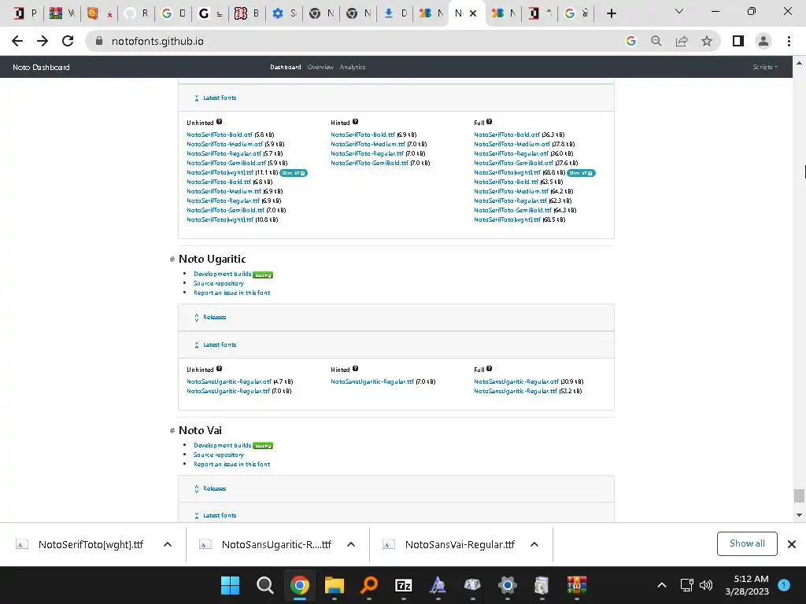Open the volume control in system tray
Screen dimensions: 806x604
click(x=706, y=585)
